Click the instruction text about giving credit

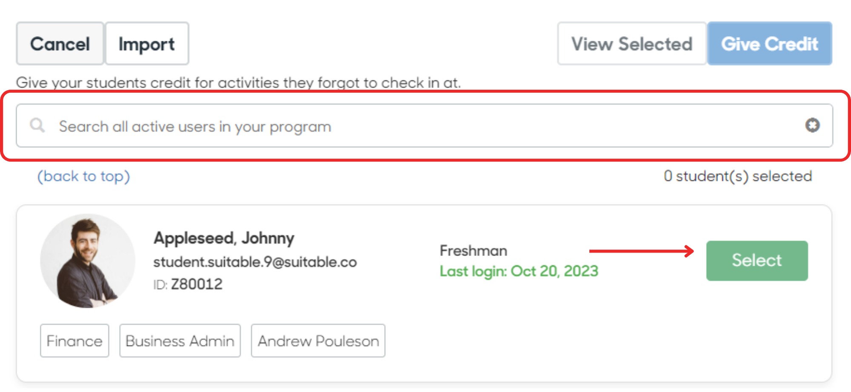(x=239, y=82)
